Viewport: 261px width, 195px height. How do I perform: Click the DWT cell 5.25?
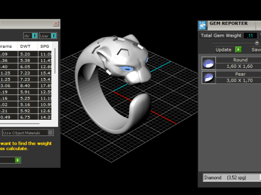point(28,99)
